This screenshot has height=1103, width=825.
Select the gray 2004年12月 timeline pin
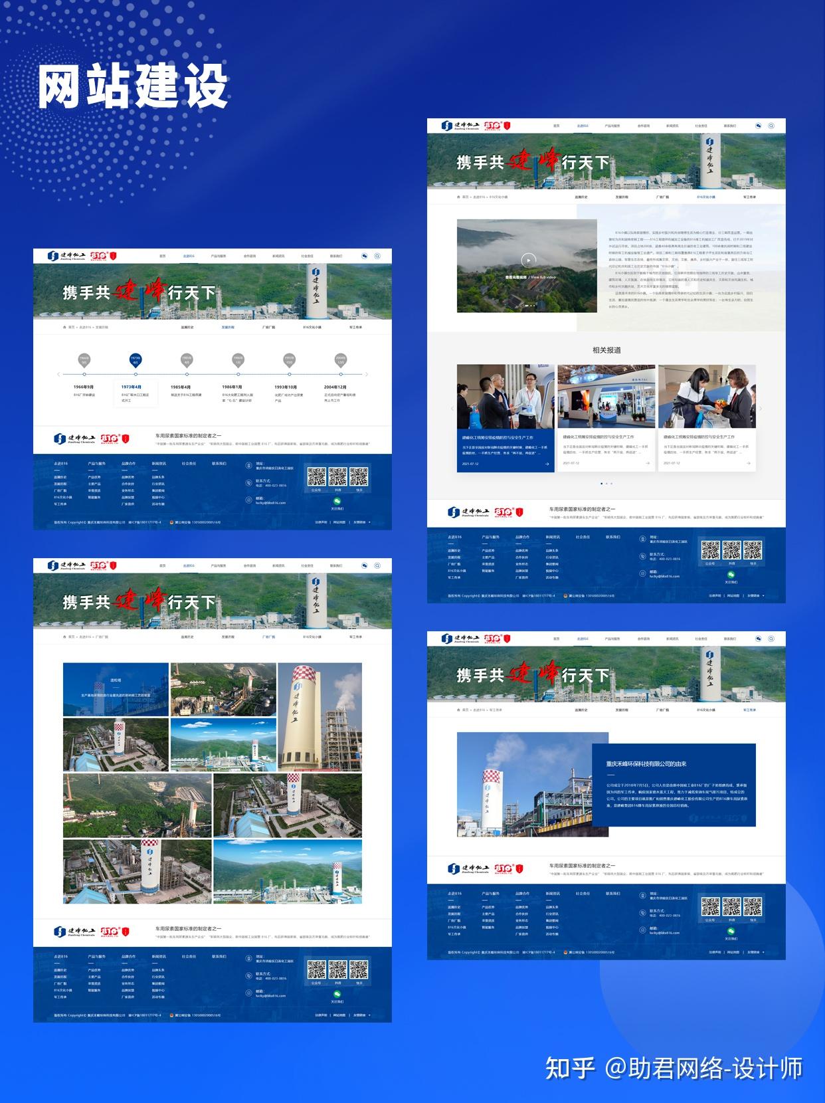pyautogui.click(x=340, y=359)
